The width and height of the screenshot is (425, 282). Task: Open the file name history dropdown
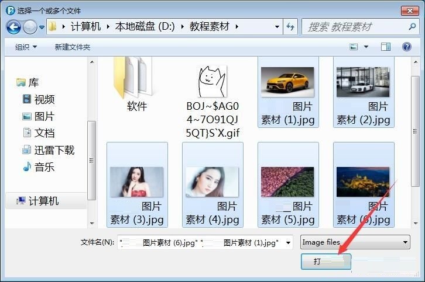tap(289, 242)
